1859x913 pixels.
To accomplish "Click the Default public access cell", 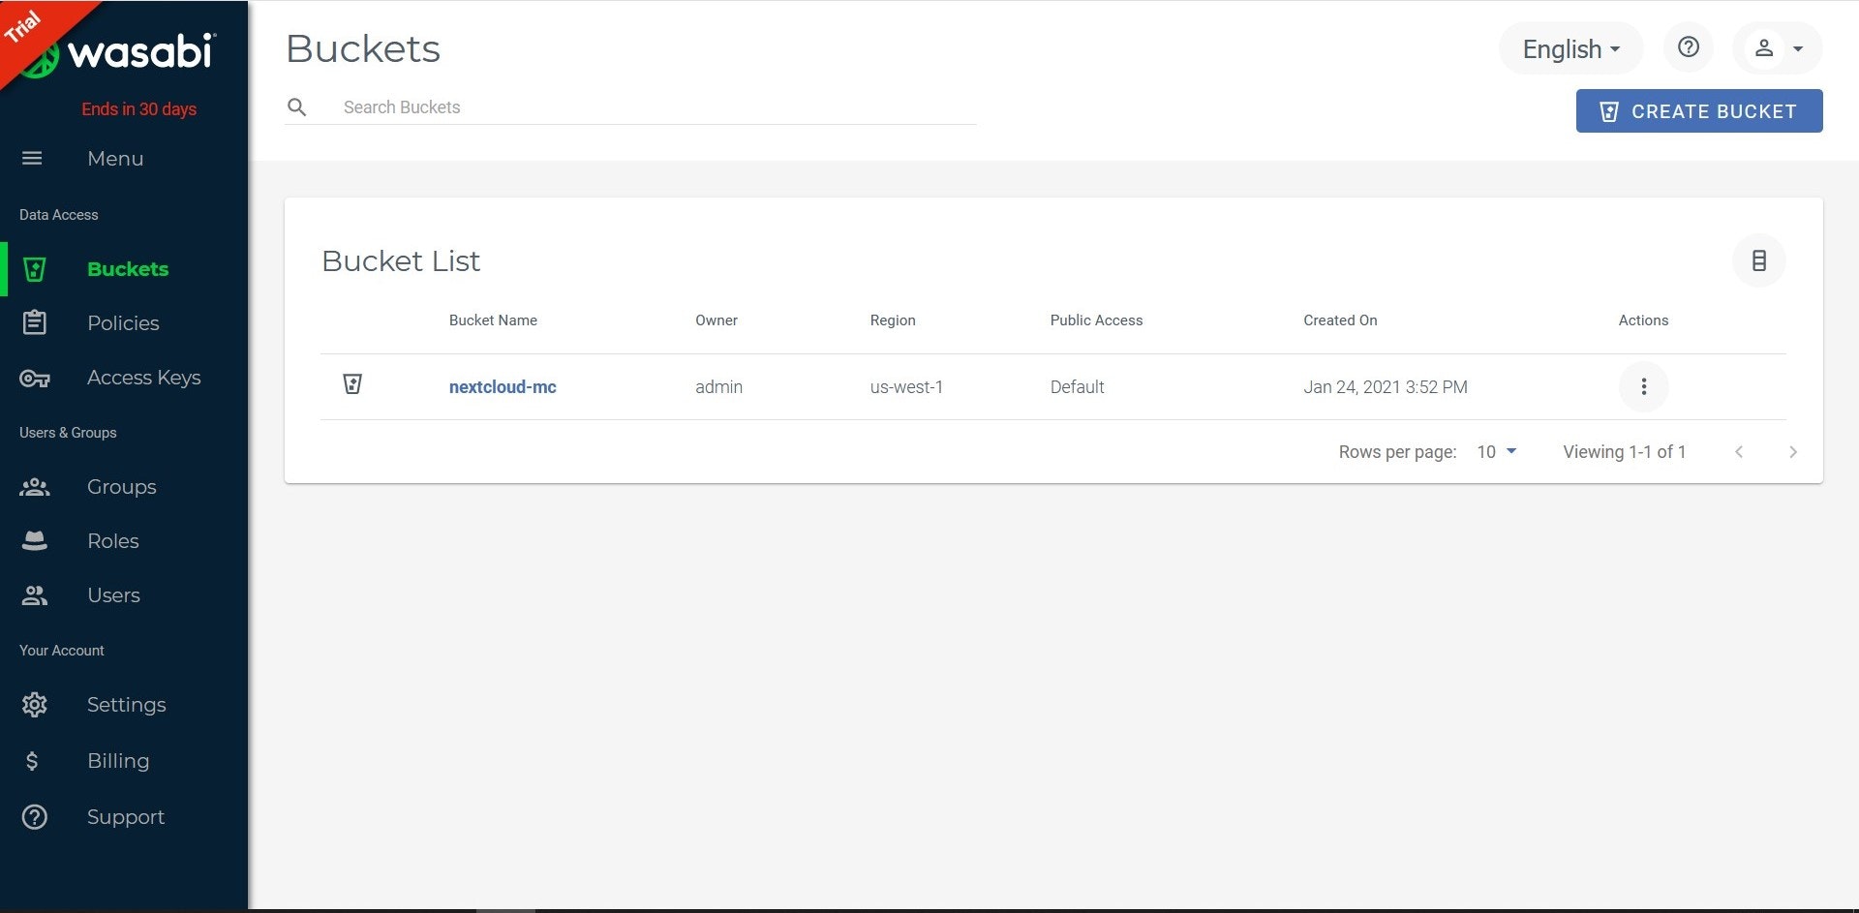I will coord(1077,387).
